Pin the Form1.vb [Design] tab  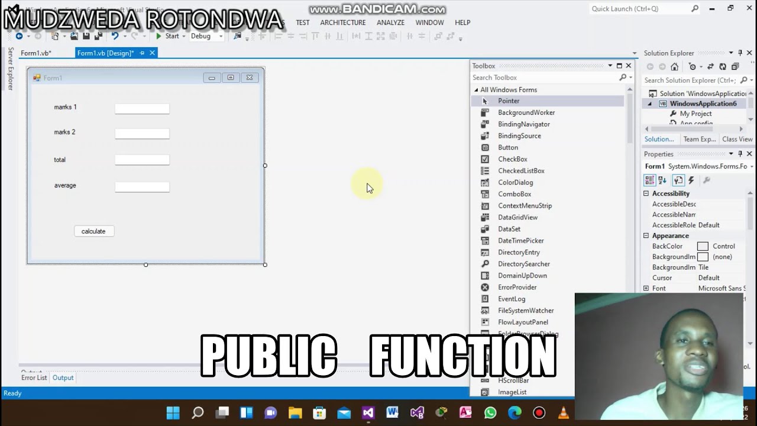(142, 53)
